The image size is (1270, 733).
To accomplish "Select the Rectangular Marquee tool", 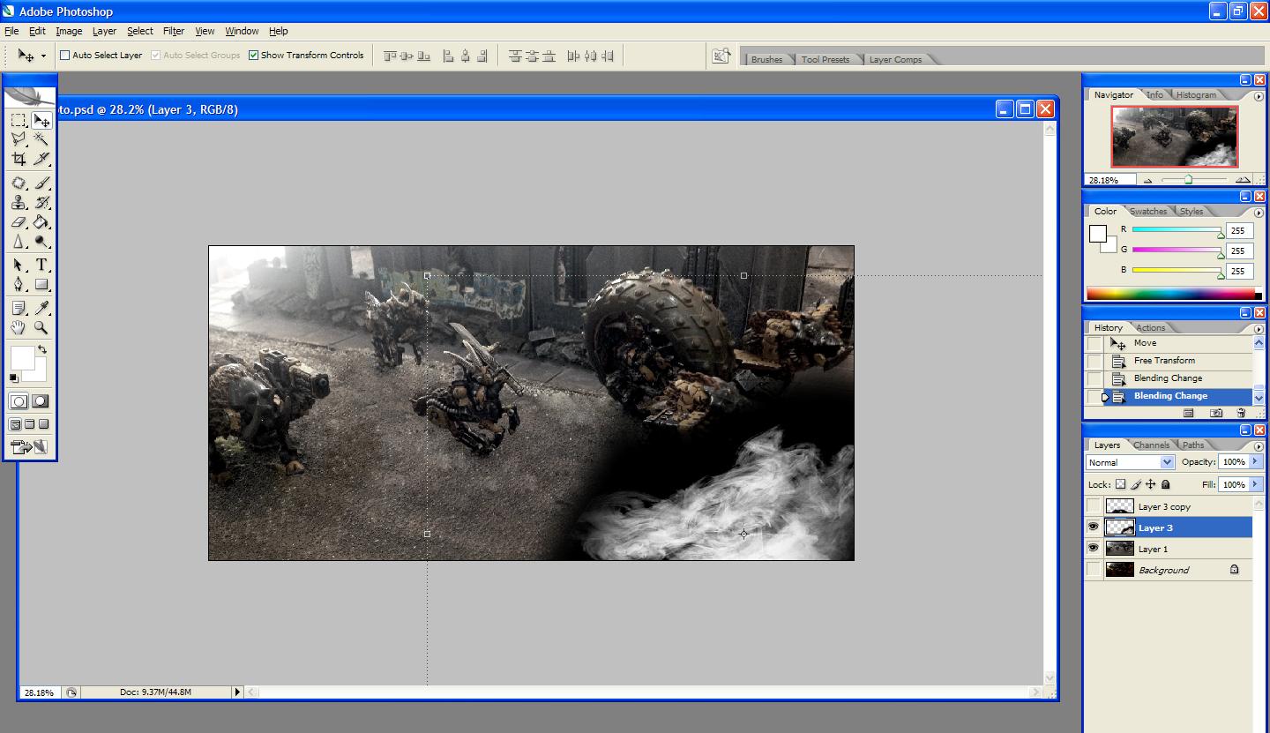I will click(x=19, y=121).
